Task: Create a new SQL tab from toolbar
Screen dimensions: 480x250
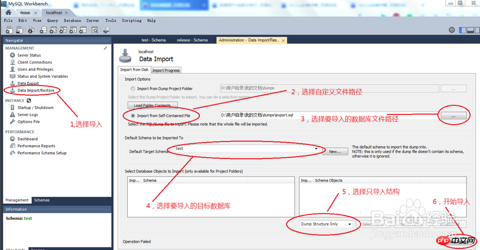Action: click(10, 30)
